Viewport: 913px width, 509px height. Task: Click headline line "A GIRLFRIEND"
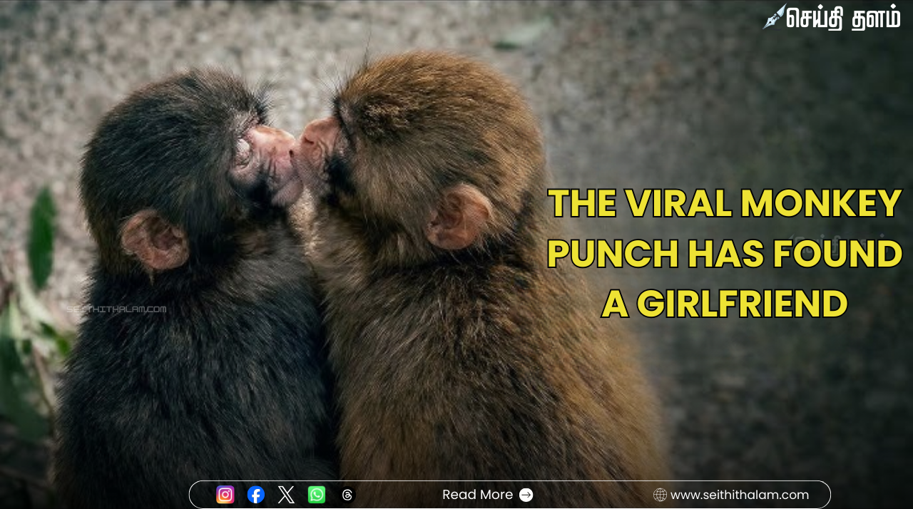pyautogui.click(x=725, y=304)
